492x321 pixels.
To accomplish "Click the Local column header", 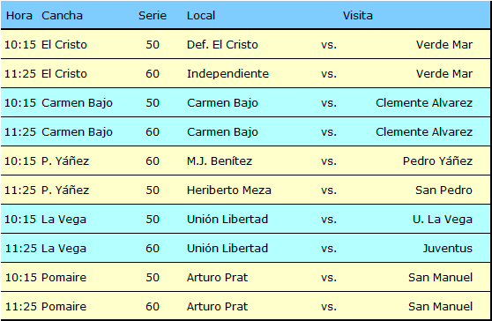I will tap(201, 15).
